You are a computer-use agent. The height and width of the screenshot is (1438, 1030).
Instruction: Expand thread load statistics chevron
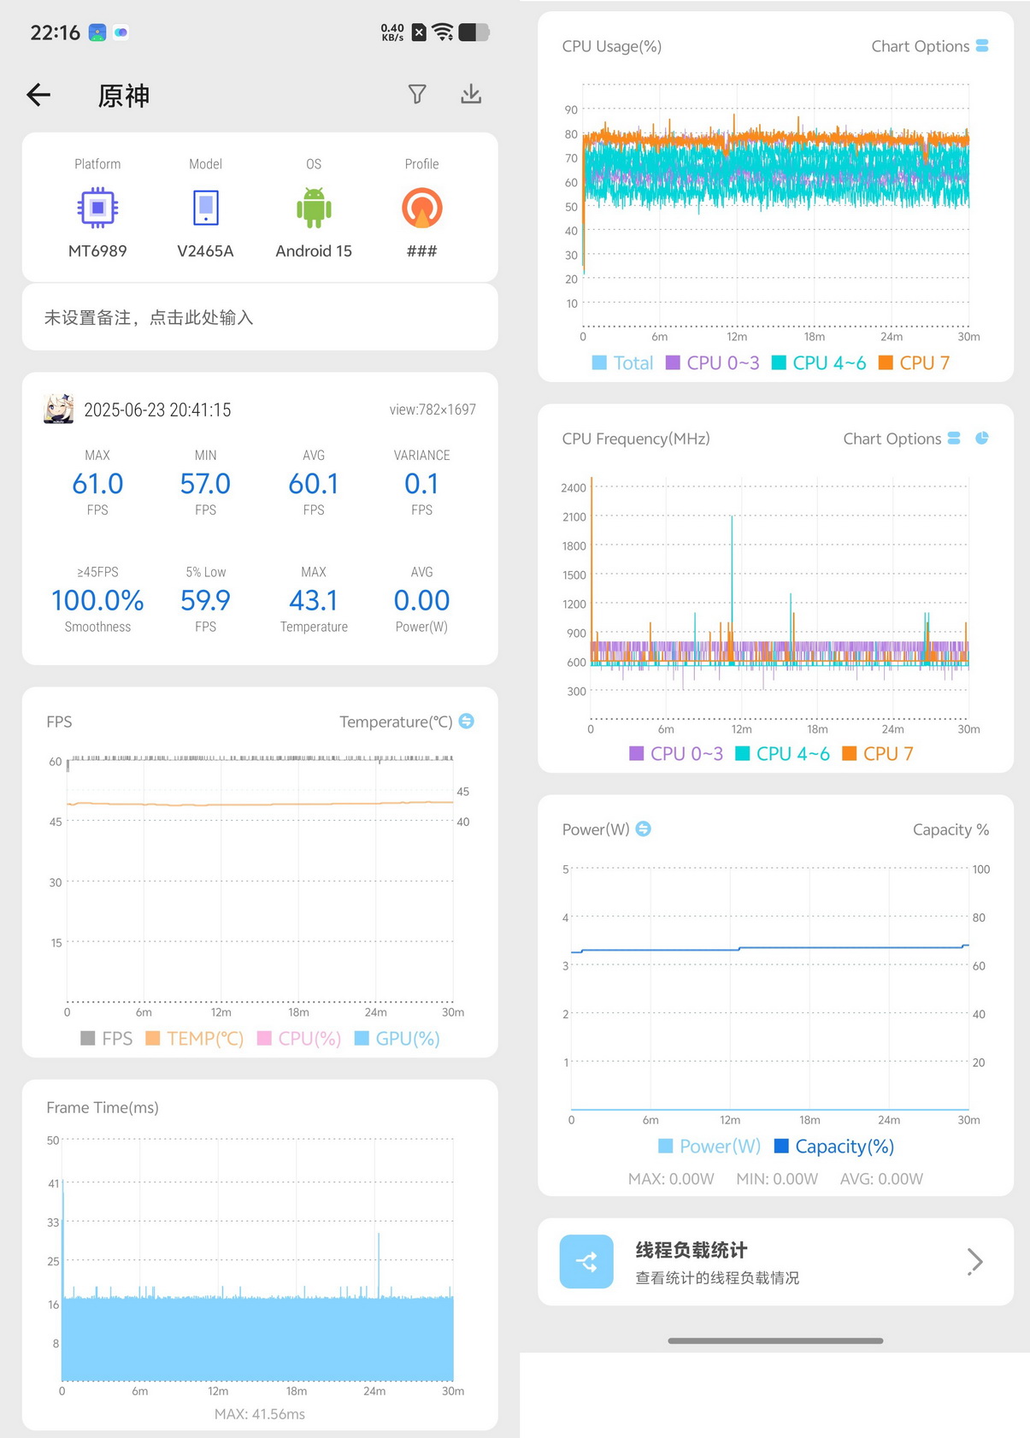tap(975, 1261)
